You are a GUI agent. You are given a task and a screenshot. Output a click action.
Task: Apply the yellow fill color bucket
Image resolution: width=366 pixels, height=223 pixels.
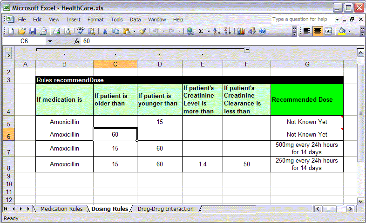[342, 31]
